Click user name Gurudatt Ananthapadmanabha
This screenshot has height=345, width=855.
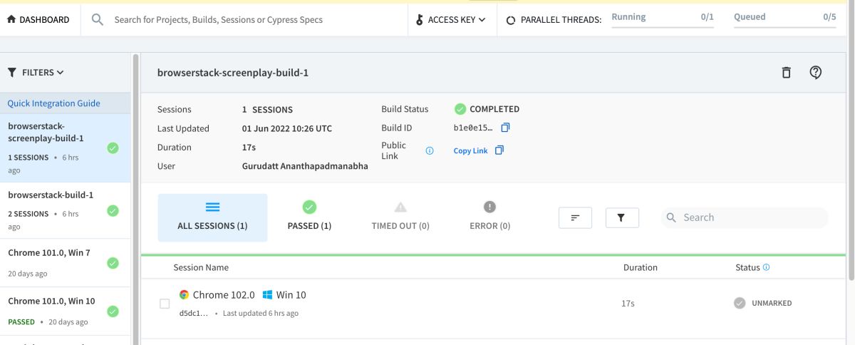coord(305,166)
